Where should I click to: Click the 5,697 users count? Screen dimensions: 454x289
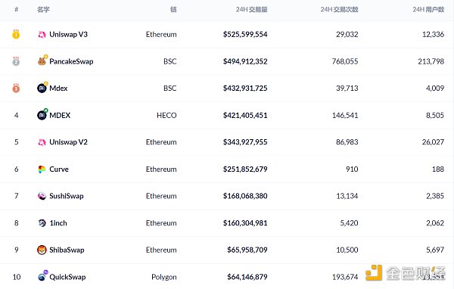click(x=435, y=250)
